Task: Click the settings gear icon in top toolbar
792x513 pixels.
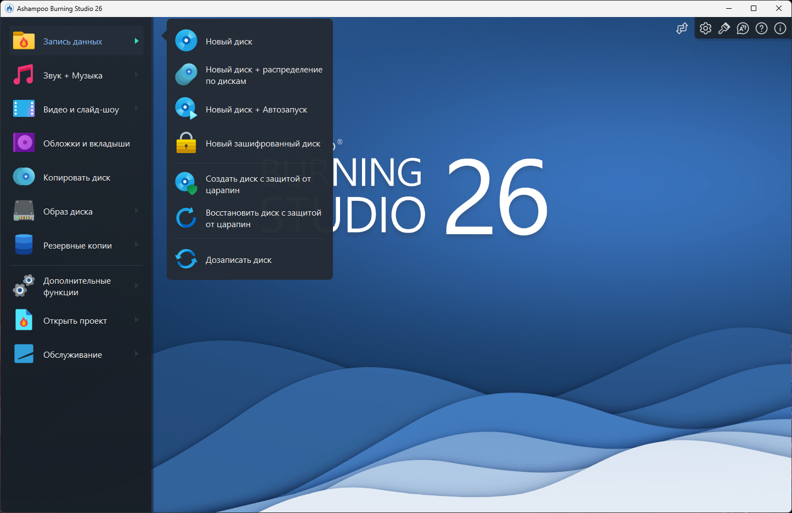Action: 705,29
